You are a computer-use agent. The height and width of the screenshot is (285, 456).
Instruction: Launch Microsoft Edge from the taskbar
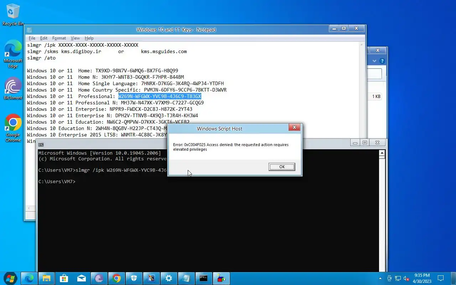coord(29,278)
